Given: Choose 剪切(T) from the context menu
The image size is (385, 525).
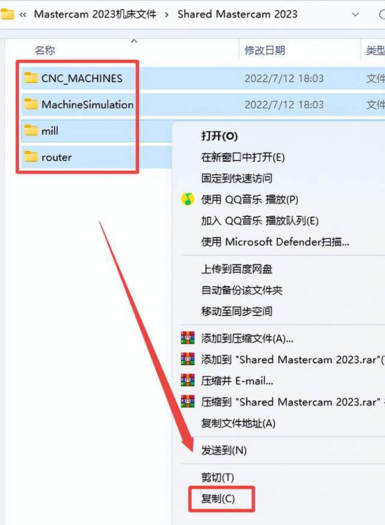Looking at the screenshot, I should (218, 478).
